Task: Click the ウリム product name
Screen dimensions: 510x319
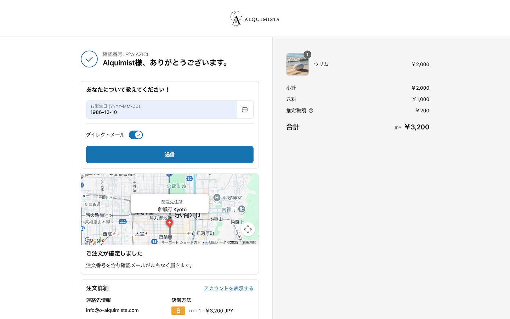Action: point(321,64)
